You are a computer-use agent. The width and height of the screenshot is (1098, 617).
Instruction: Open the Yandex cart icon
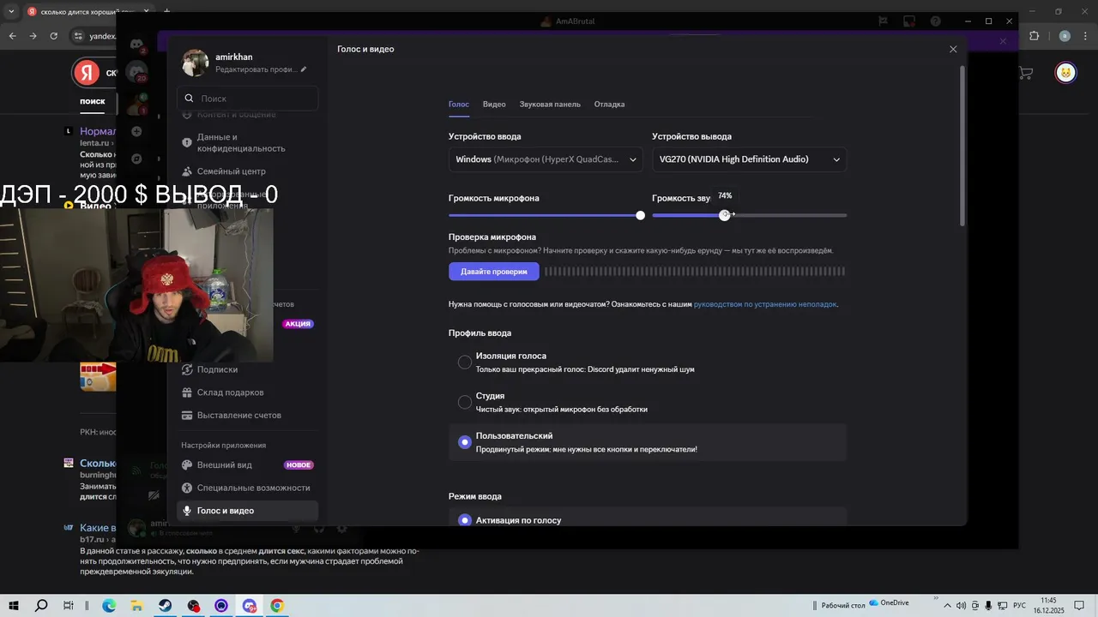1025,74
